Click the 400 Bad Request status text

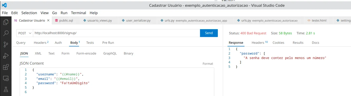(253, 33)
